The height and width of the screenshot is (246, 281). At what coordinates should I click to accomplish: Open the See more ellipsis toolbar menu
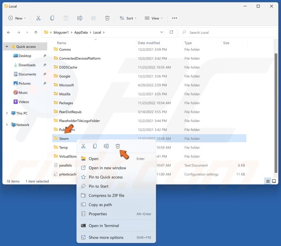tap(174, 18)
